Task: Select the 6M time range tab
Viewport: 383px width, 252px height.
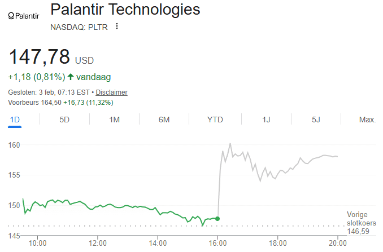Action: tap(164, 120)
